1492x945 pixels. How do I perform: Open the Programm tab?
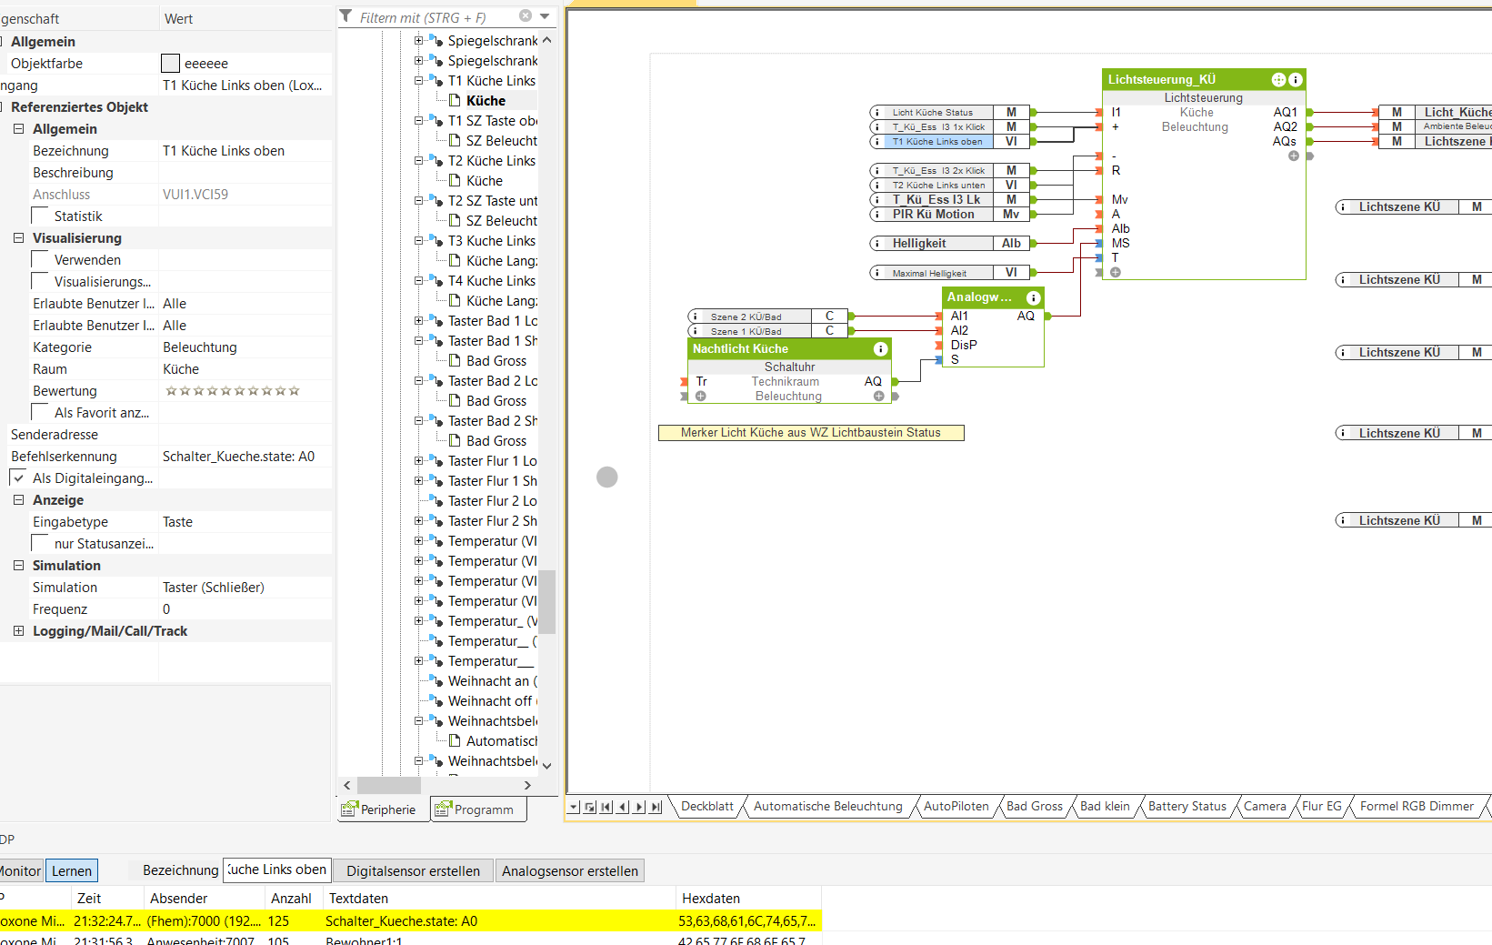tap(479, 809)
